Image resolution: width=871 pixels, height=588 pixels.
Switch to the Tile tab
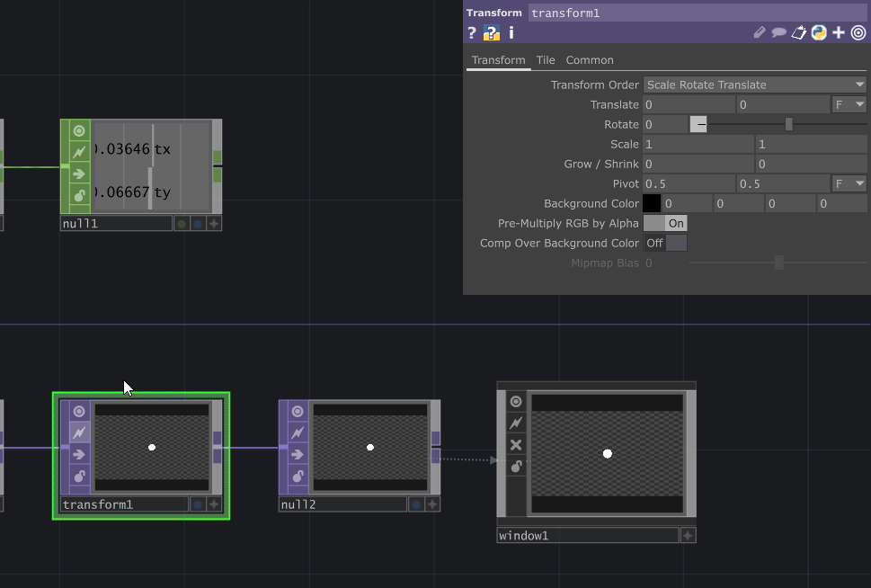click(x=545, y=60)
